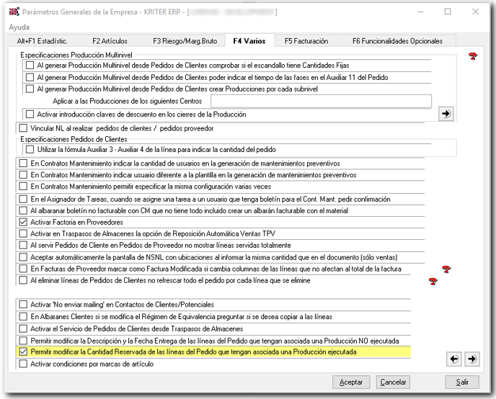This screenshot has height=399, width=496.
Task: Enable 'No enviar mailing' en Contactos
Action: coord(23,305)
